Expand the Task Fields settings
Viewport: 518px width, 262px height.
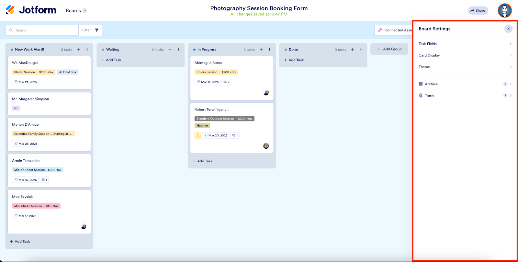[x=465, y=44]
